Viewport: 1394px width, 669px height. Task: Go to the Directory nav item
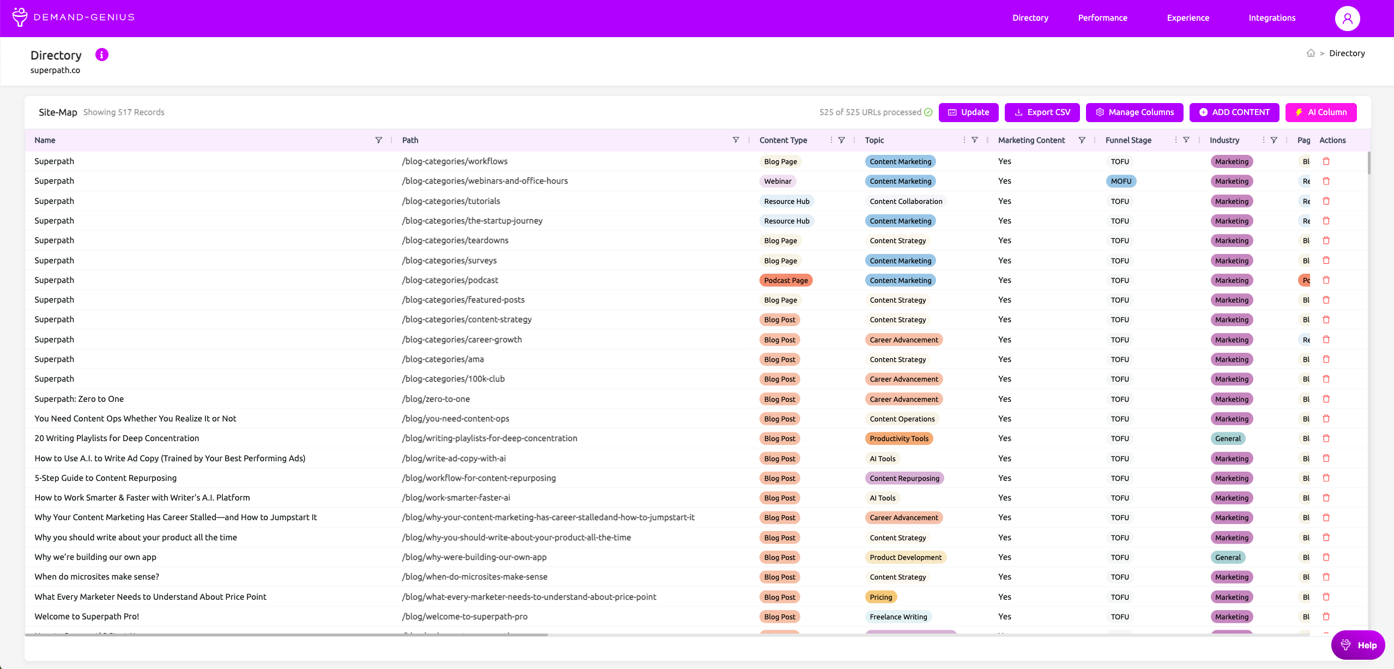pos(1030,18)
